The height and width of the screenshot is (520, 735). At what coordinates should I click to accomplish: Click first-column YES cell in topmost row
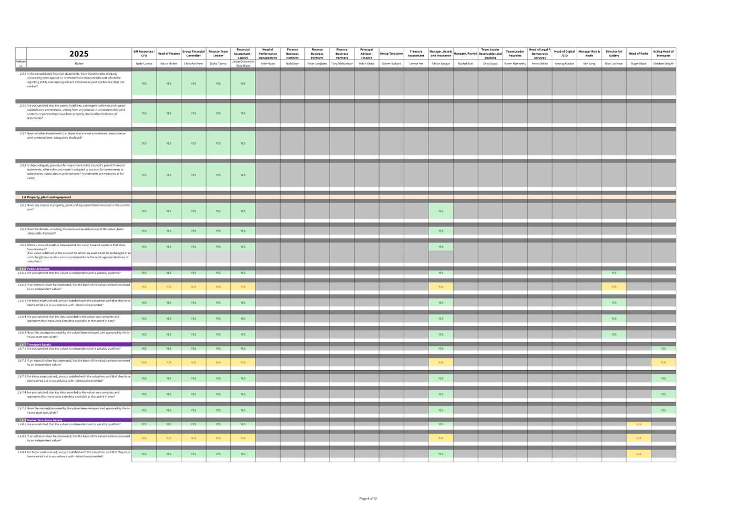point(144,84)
